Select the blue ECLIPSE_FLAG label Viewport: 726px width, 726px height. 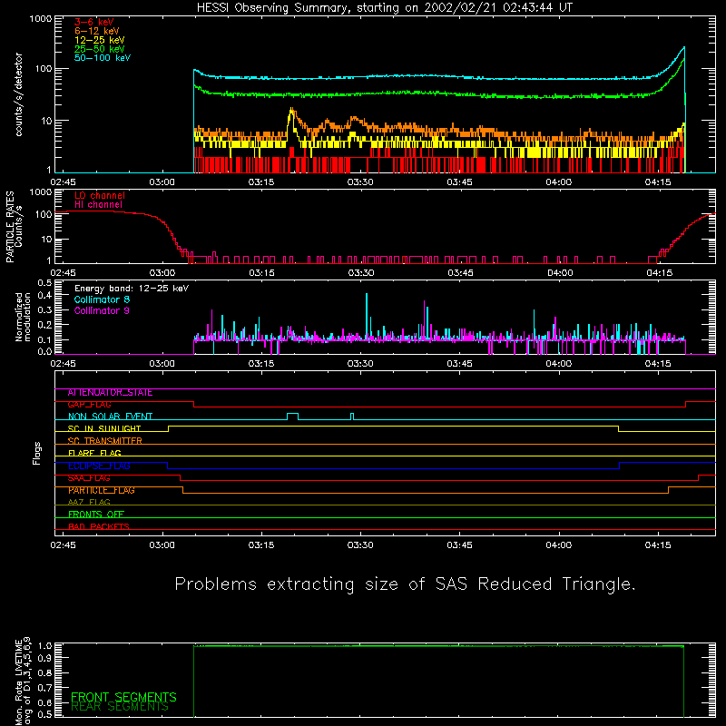(99, 466)
